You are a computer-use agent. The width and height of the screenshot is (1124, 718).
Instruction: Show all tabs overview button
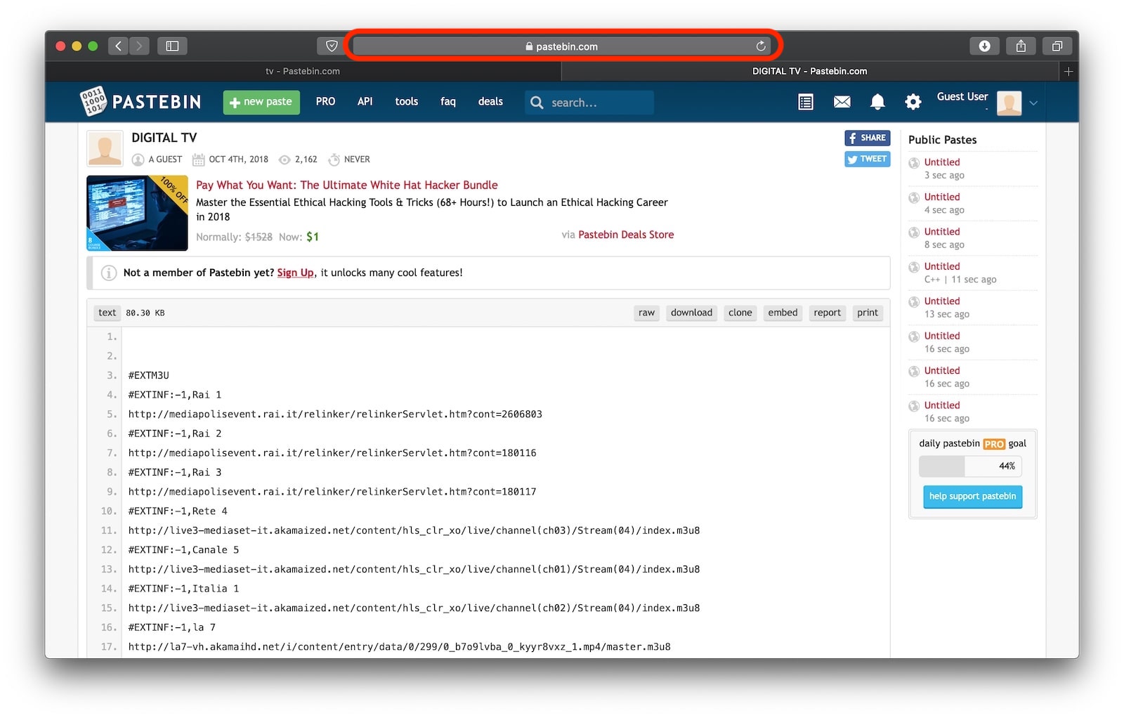pos(1057,46)
